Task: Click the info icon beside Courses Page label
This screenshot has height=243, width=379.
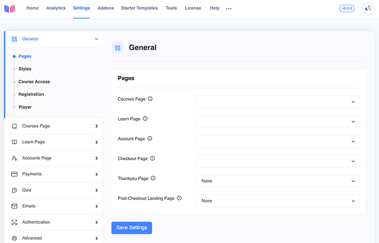Action: pos(150,99)
